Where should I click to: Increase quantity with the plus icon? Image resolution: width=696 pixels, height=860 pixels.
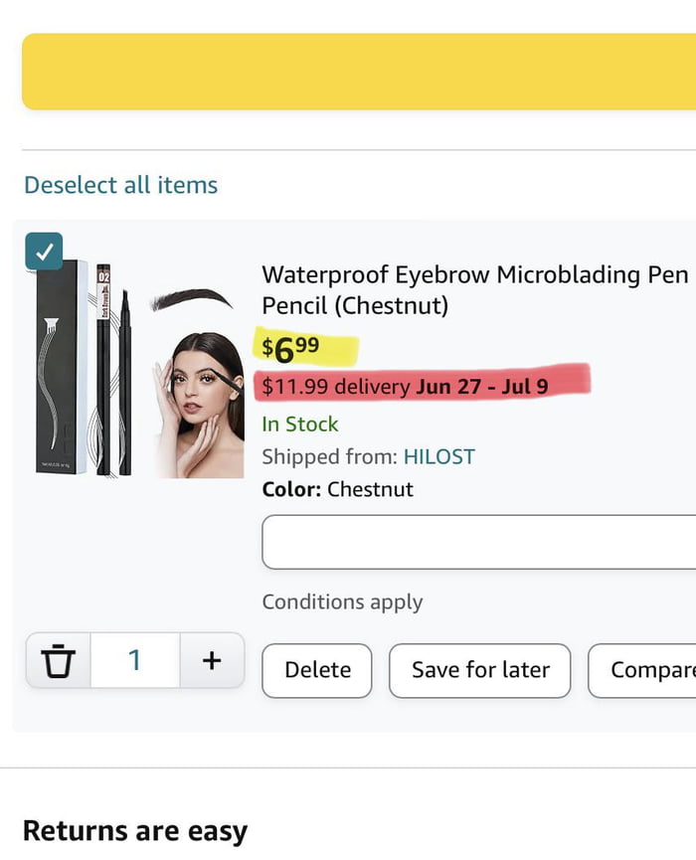pos(211,660)
